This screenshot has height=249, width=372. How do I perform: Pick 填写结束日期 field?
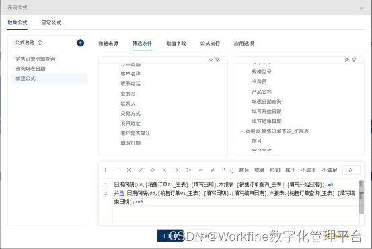point(266,121)
